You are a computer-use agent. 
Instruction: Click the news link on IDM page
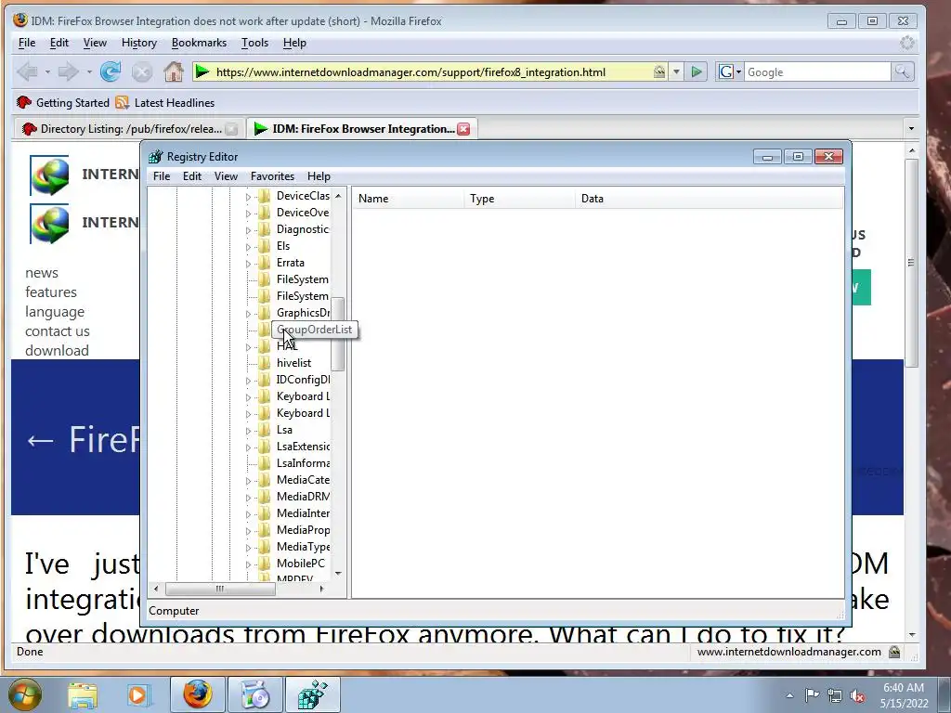41,273
